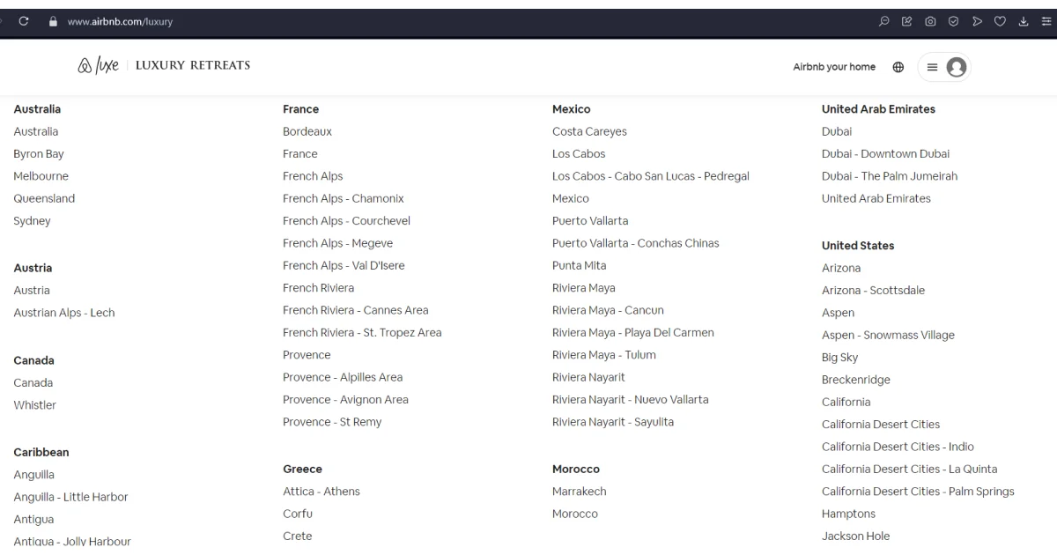
Task: Open Attica - Athens link
Action: pyautogui.click(x=322, y=492)
